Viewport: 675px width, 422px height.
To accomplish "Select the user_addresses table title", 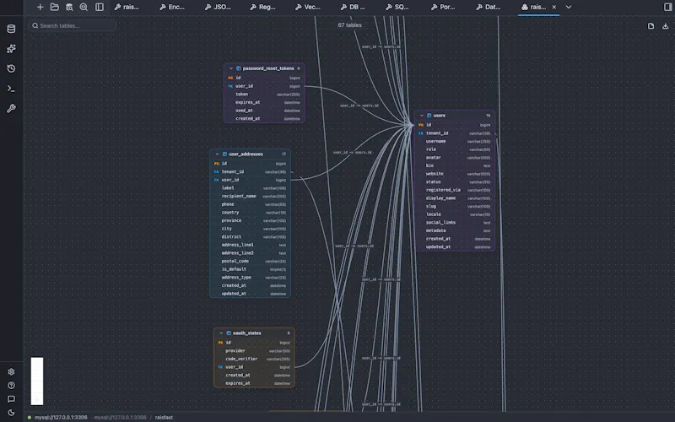I will (246, 154).
